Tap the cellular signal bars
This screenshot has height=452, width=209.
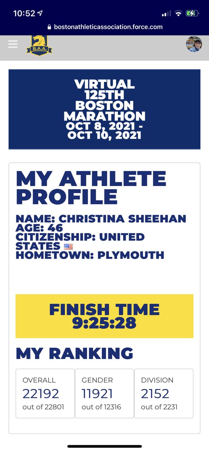[166, 14]
